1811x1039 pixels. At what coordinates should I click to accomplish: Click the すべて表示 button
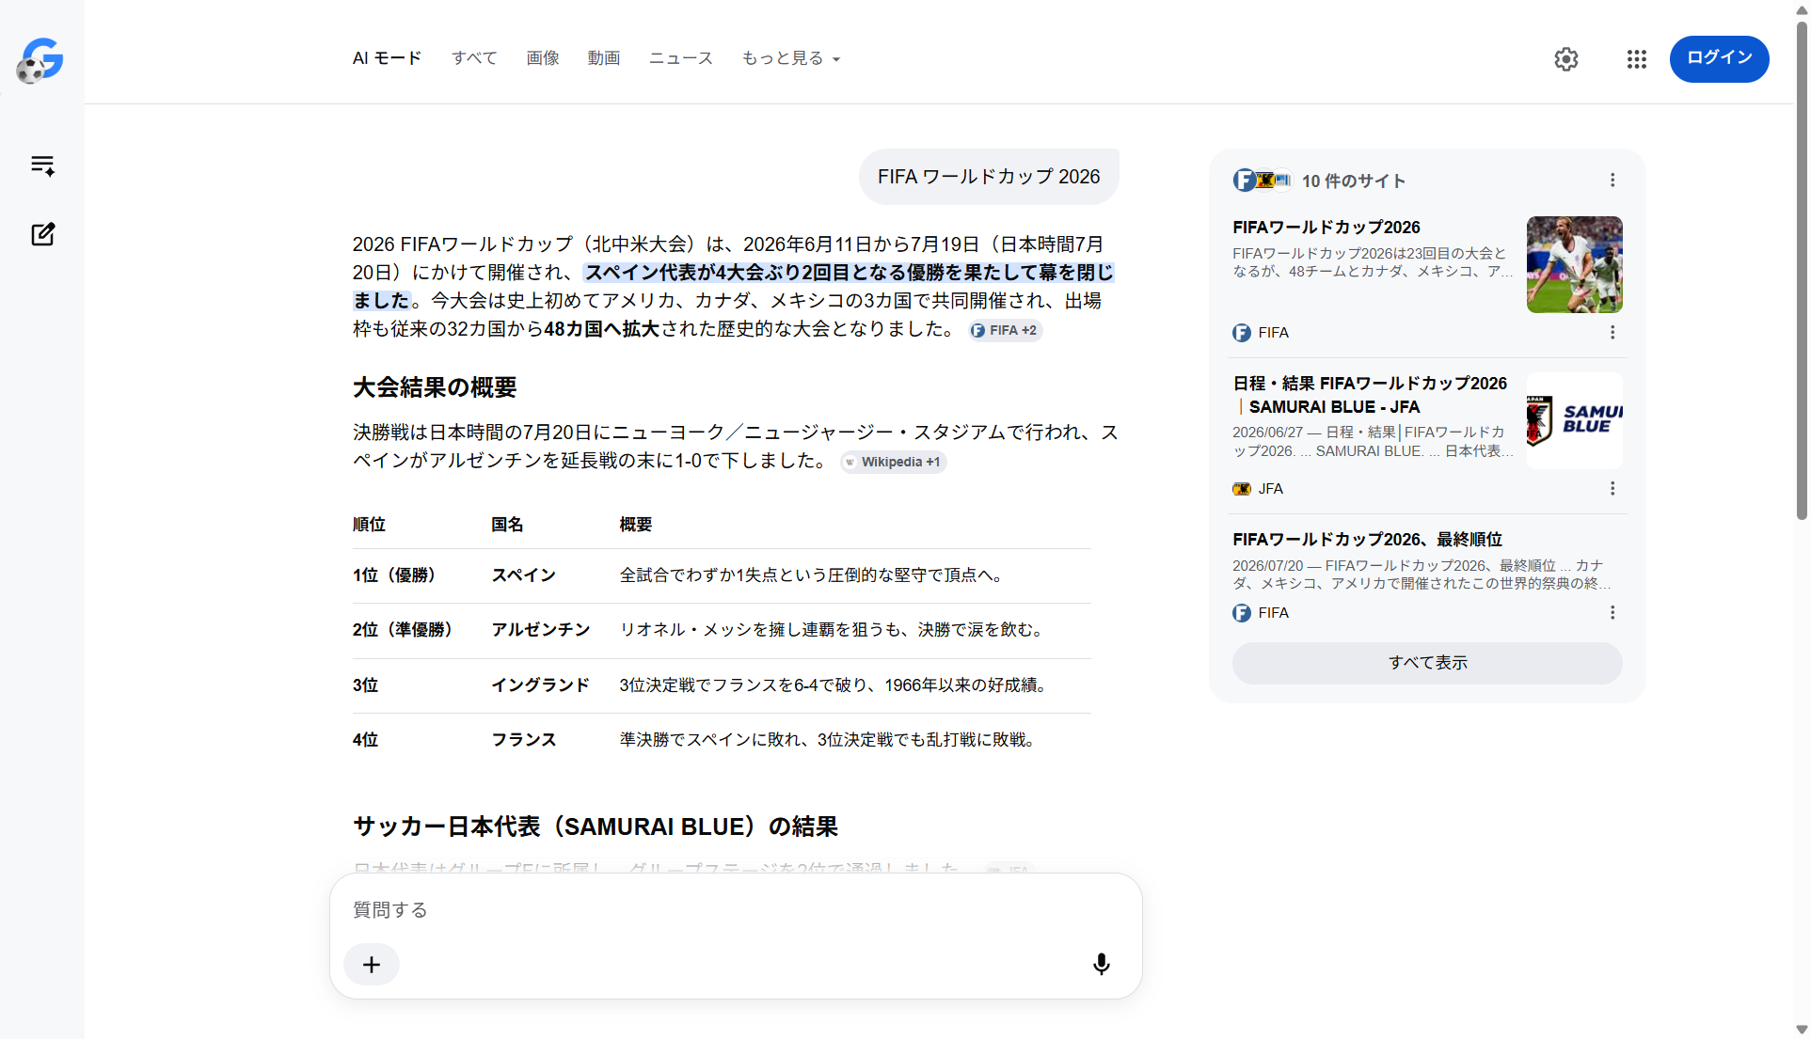[1427, 663]
